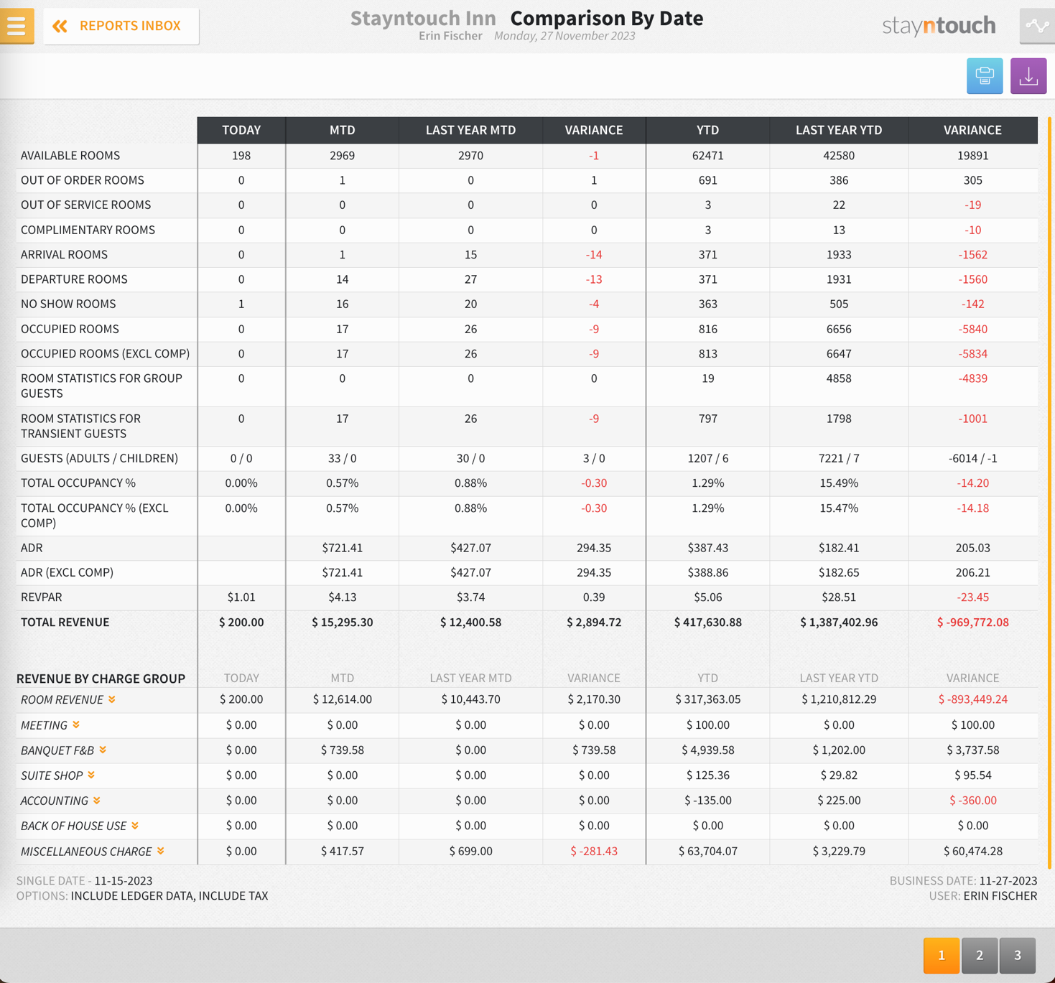Select OUT OF SERVICE ROOMS label

86,205
